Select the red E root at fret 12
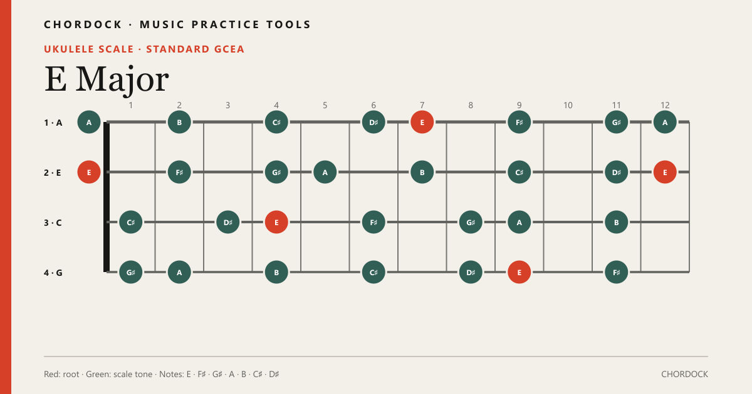Image resolution: width=752 pixels, height=394 pixels. [x=665, y=172]
